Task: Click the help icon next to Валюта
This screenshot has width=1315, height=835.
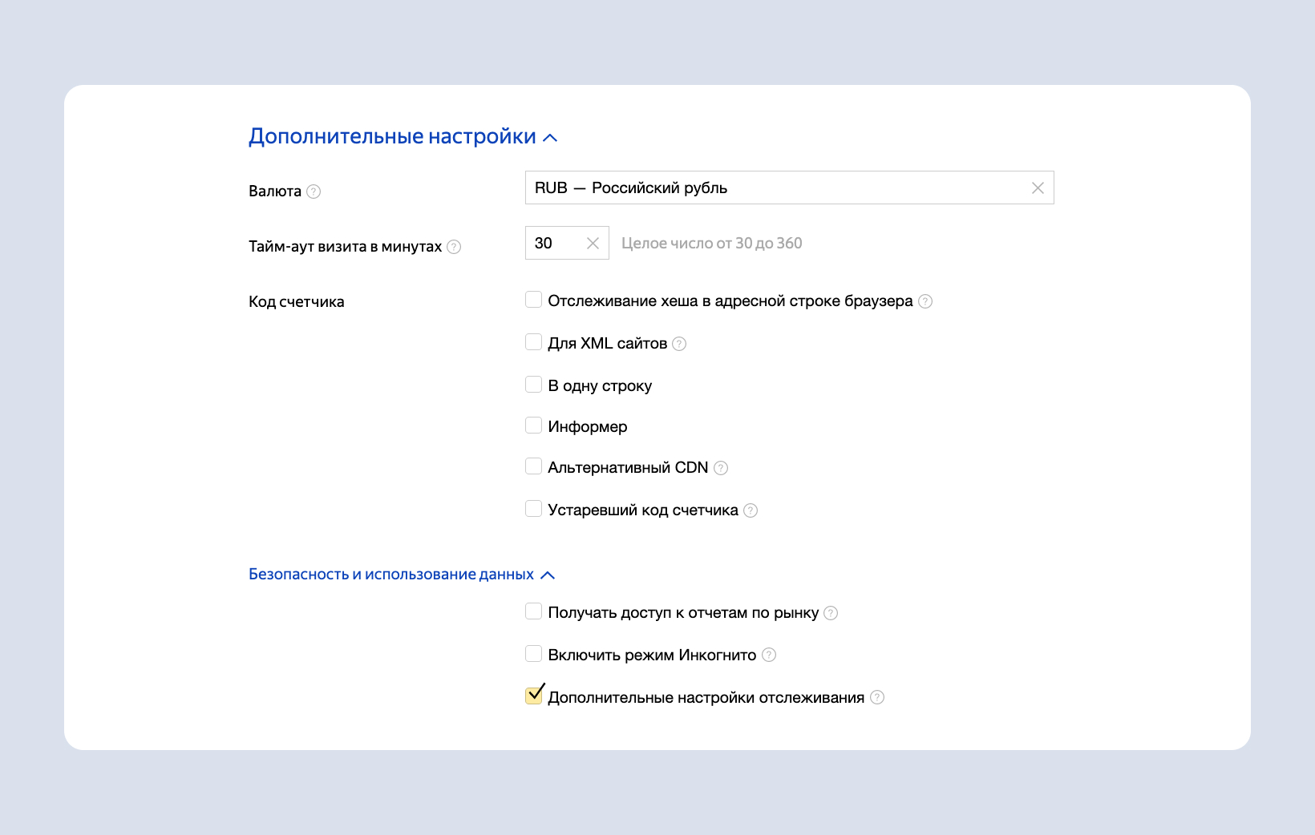Action: point(314,192)
